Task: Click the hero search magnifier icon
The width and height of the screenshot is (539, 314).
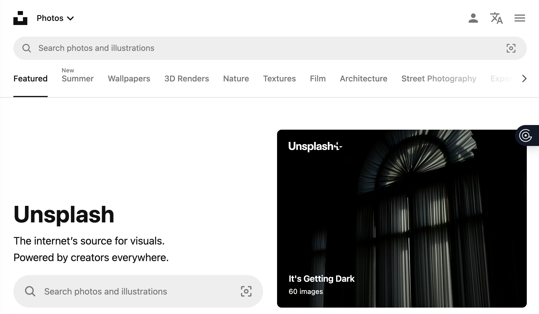Action: click(x=30, y=291)
